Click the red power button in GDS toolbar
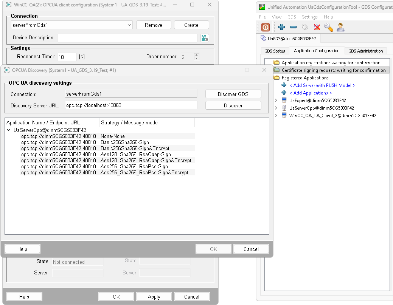This screenshot has height=305, width=393. click(x=266, y=27)
